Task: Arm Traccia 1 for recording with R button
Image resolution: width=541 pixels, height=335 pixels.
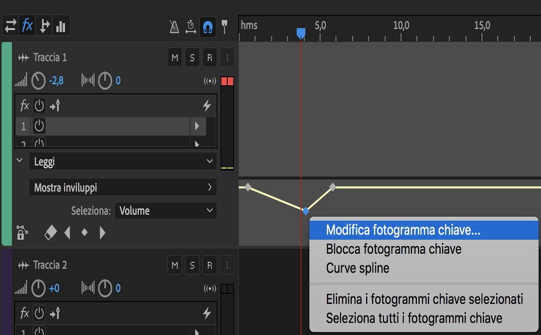Action: [209, 57]
